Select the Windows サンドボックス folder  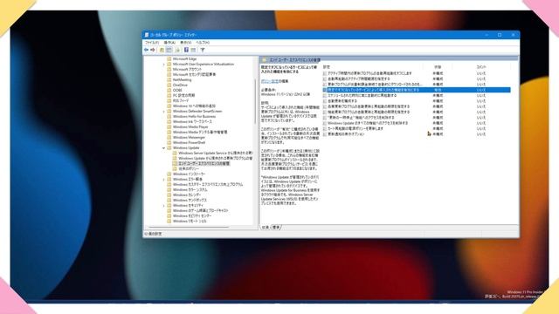190,200
